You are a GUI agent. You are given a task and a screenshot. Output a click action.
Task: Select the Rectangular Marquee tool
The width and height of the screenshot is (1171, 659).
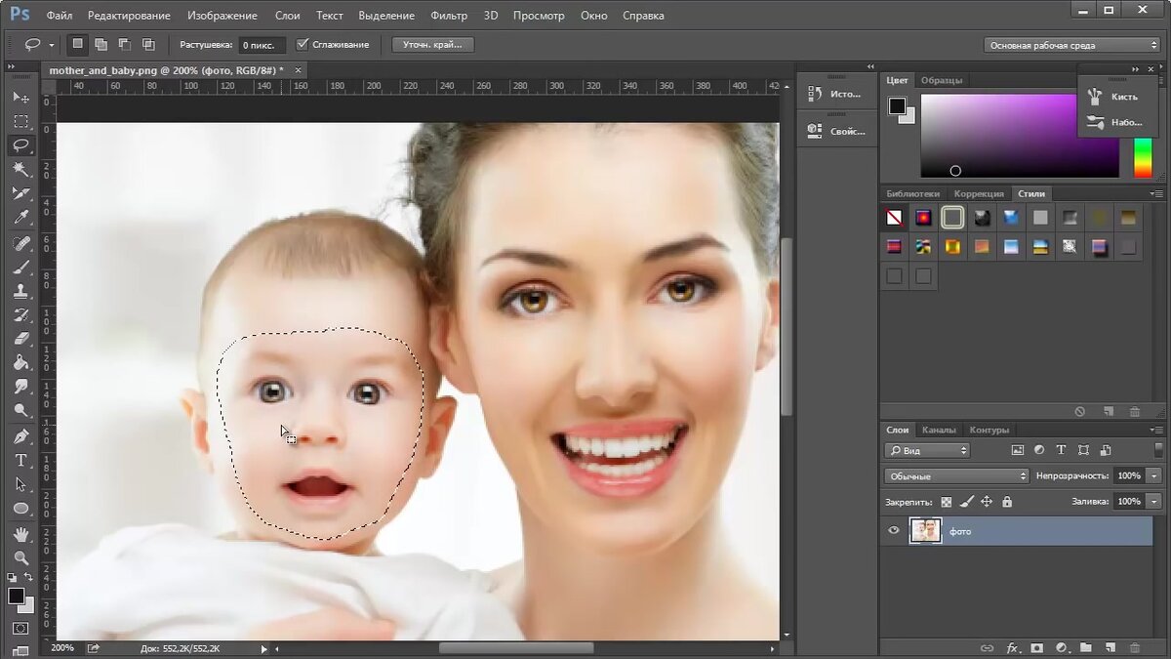(20, 121)
